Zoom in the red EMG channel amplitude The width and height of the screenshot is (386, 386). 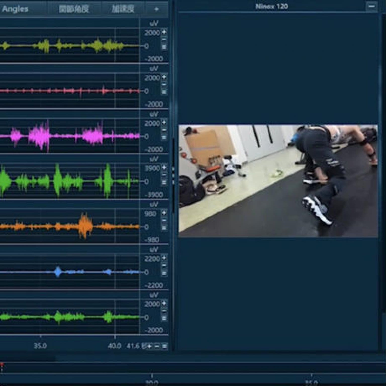[164, 77]
